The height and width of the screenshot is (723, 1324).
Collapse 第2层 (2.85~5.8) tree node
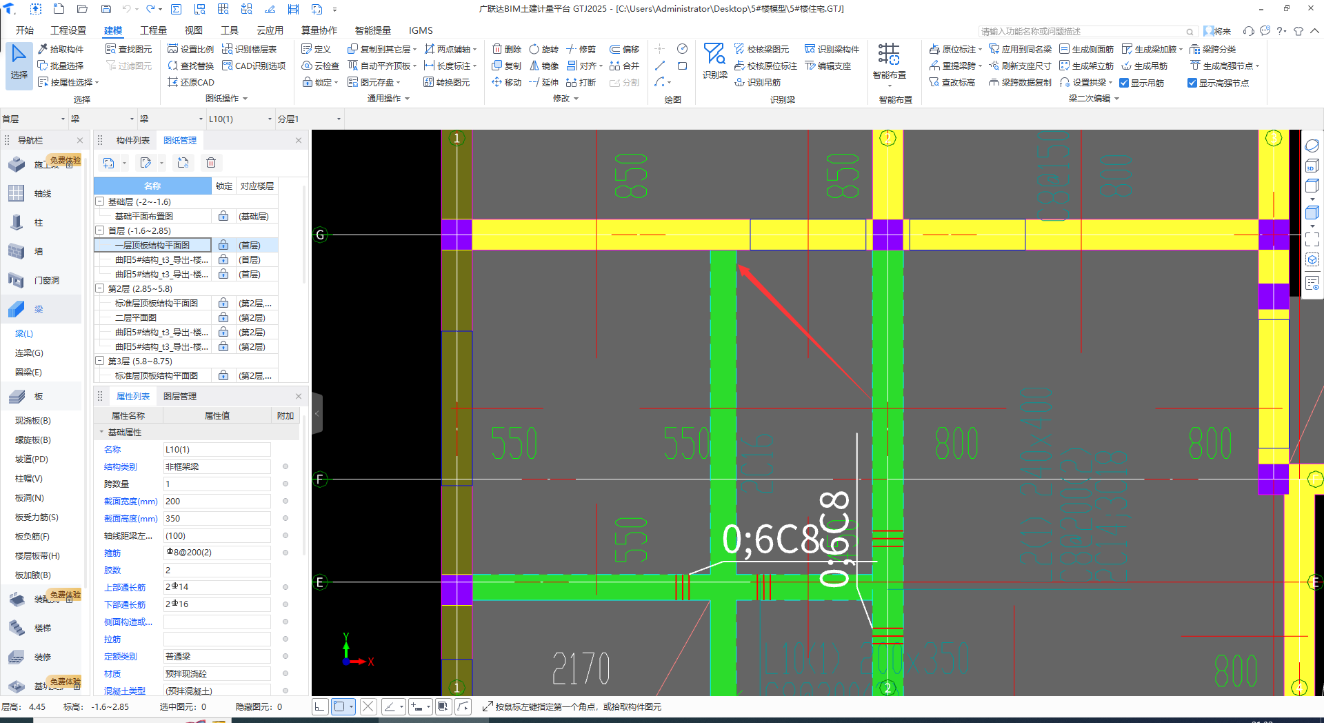100,288
